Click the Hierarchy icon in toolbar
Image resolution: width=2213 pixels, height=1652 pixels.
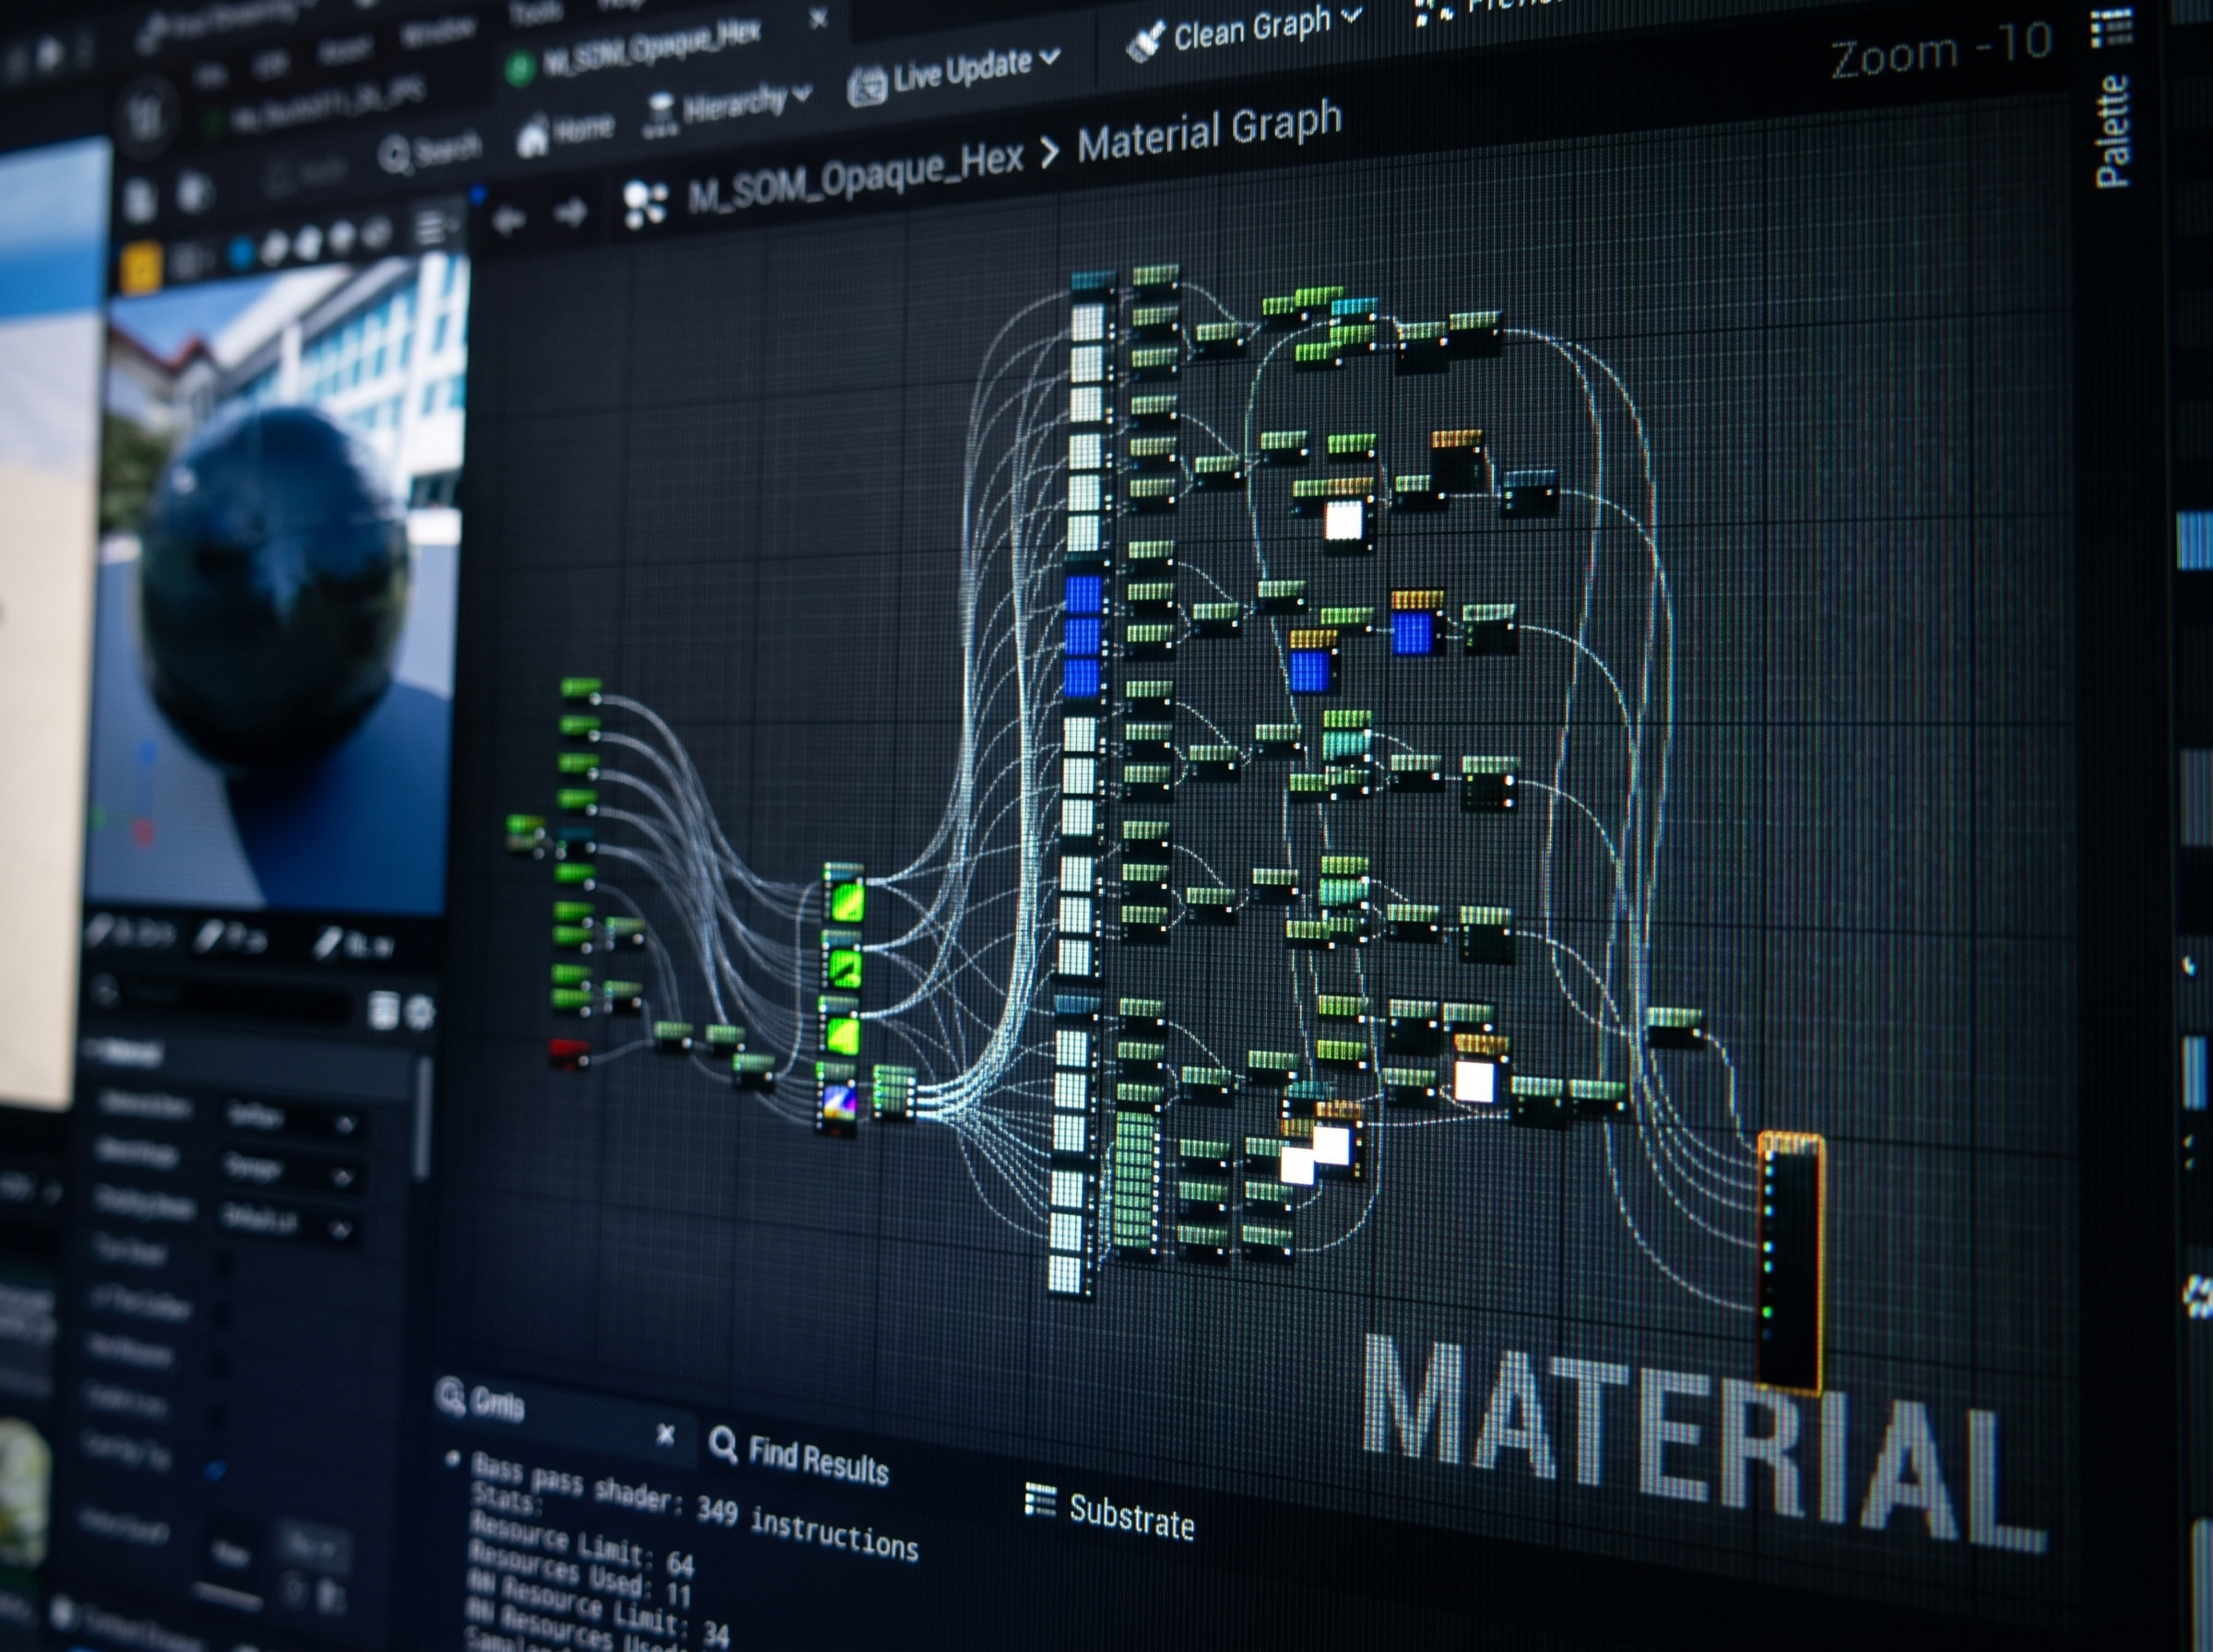[661, 115]
